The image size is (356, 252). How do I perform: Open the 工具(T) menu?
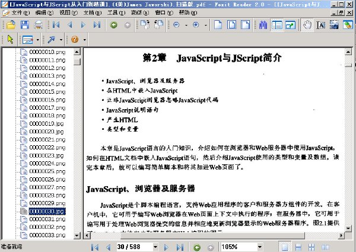pyautogui.click(x=116, y=12)
